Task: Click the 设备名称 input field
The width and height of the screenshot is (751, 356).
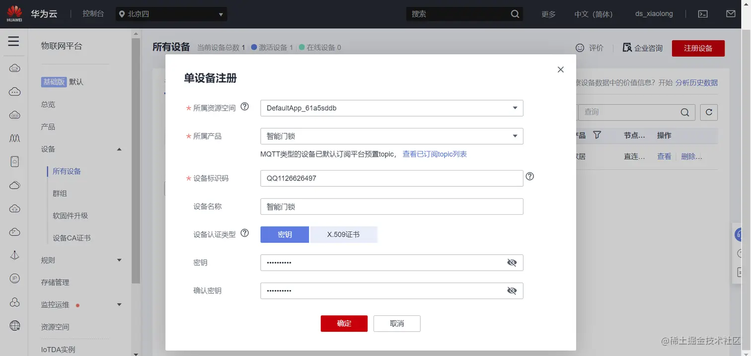Action: click(391, 206)
